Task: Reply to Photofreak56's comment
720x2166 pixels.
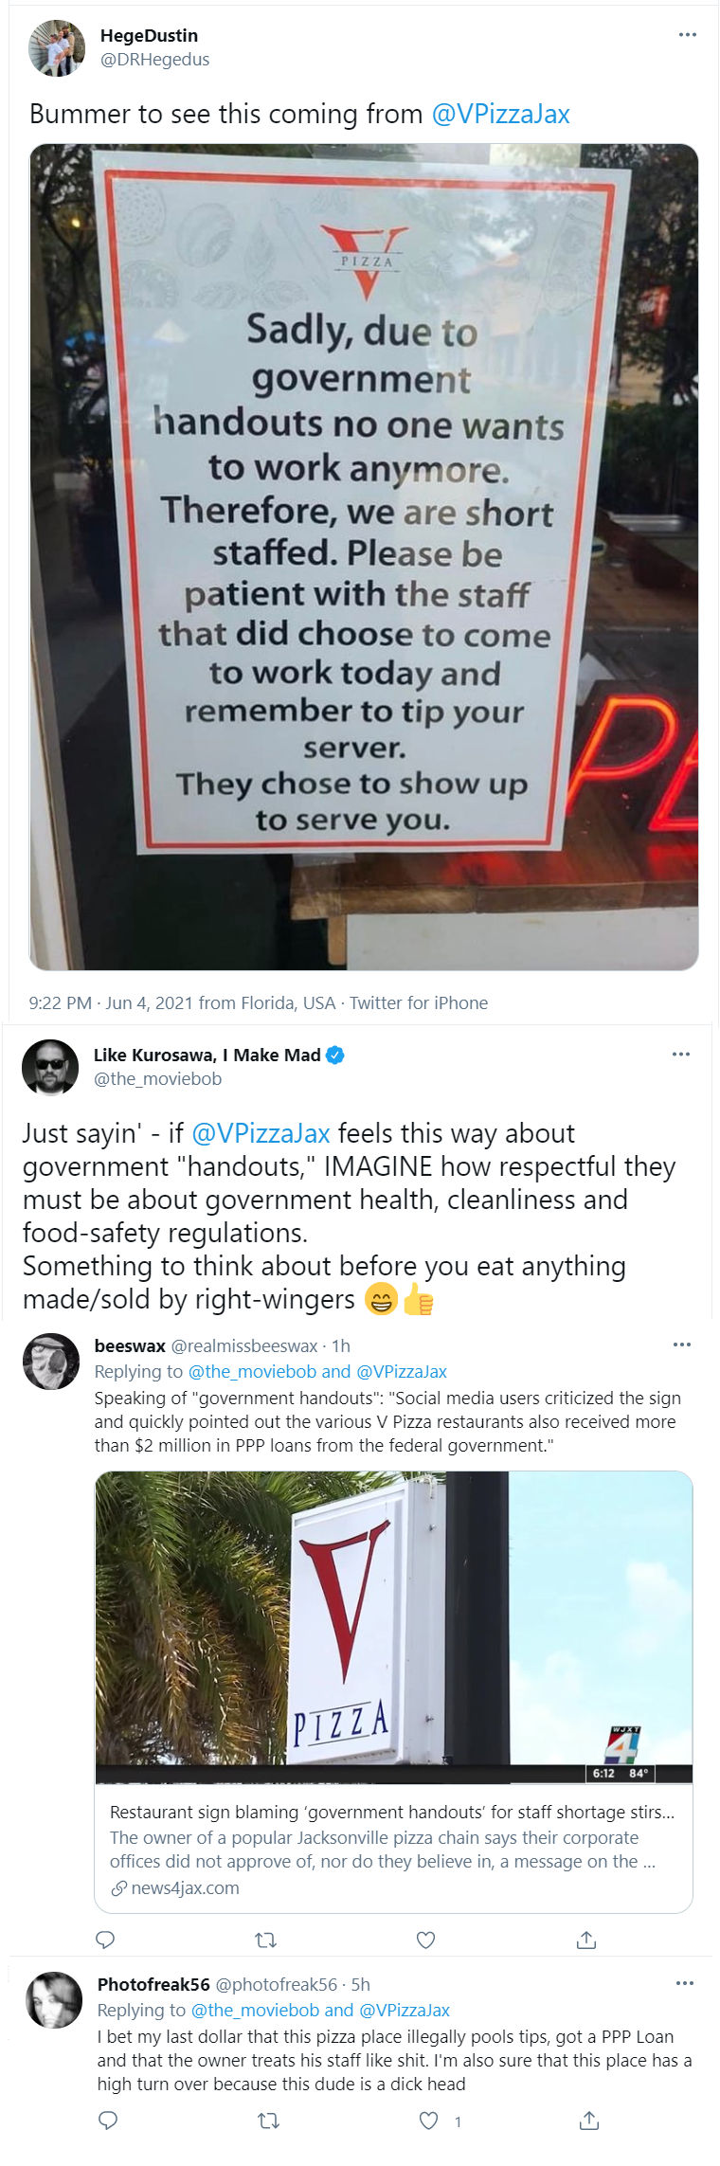Action: (108, 2120)
